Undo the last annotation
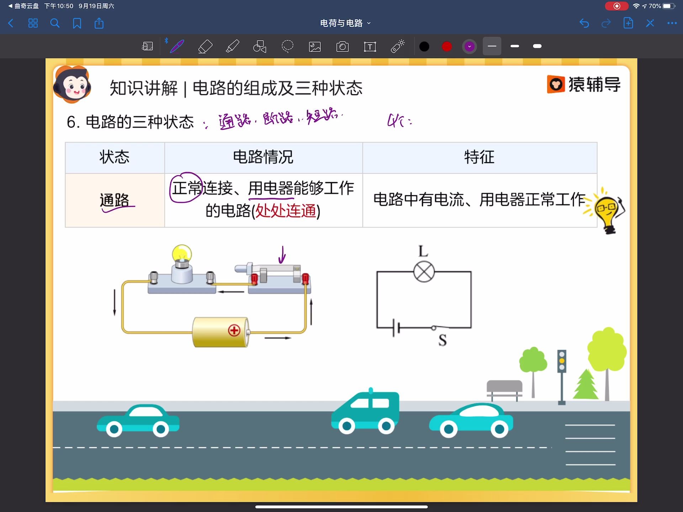The image size is (683, 512). [x=584, y=23]
